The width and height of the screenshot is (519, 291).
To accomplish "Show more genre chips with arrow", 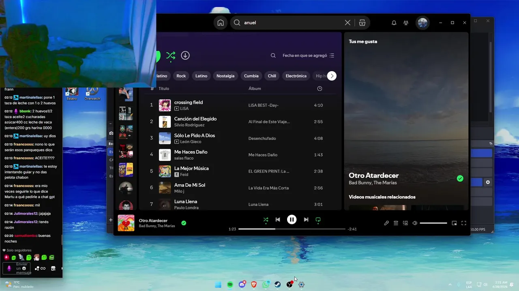I will pos(332,76).
